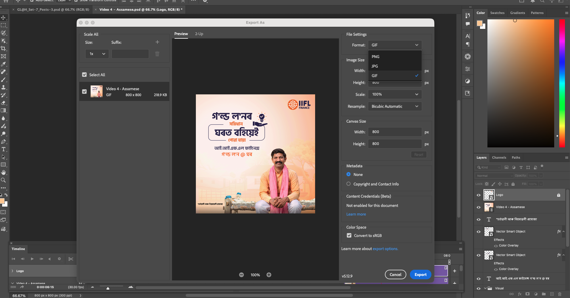
Task: Click the Export button
Action: 421,274
